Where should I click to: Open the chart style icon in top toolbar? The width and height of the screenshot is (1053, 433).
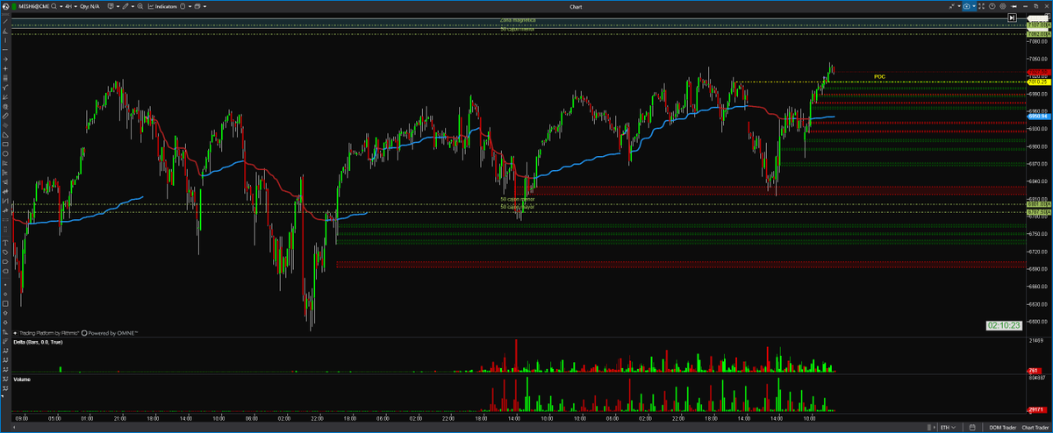pos(111,6)
